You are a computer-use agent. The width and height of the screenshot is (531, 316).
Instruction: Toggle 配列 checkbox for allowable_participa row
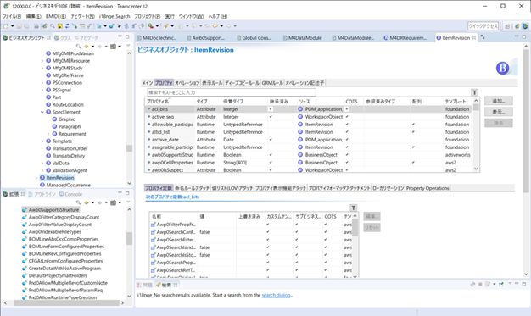coord(413,125)
